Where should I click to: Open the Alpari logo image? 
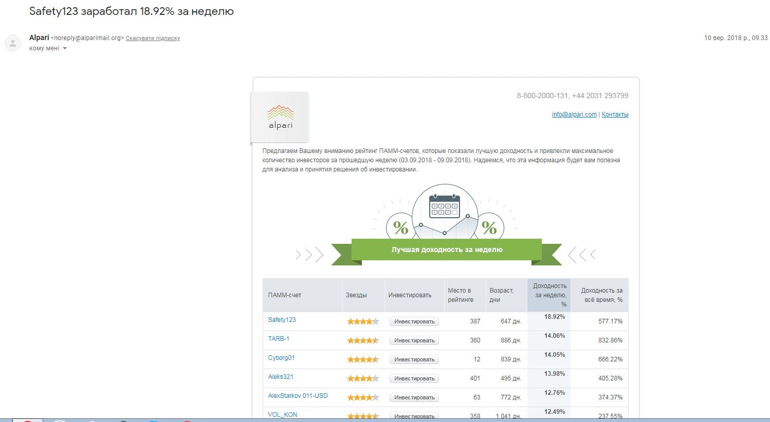(x=280, y=118)
